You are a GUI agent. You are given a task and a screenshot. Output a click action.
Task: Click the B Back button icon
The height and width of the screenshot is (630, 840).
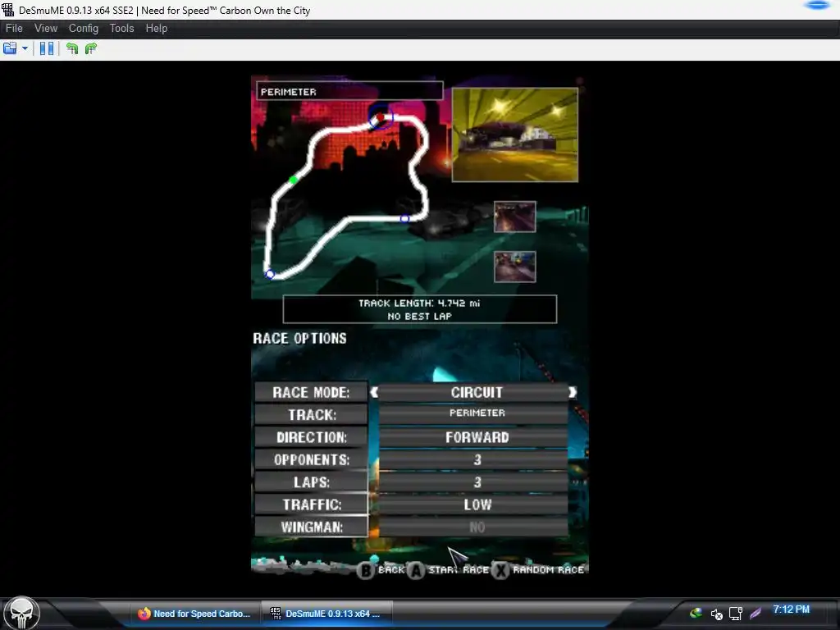point(366,571)
